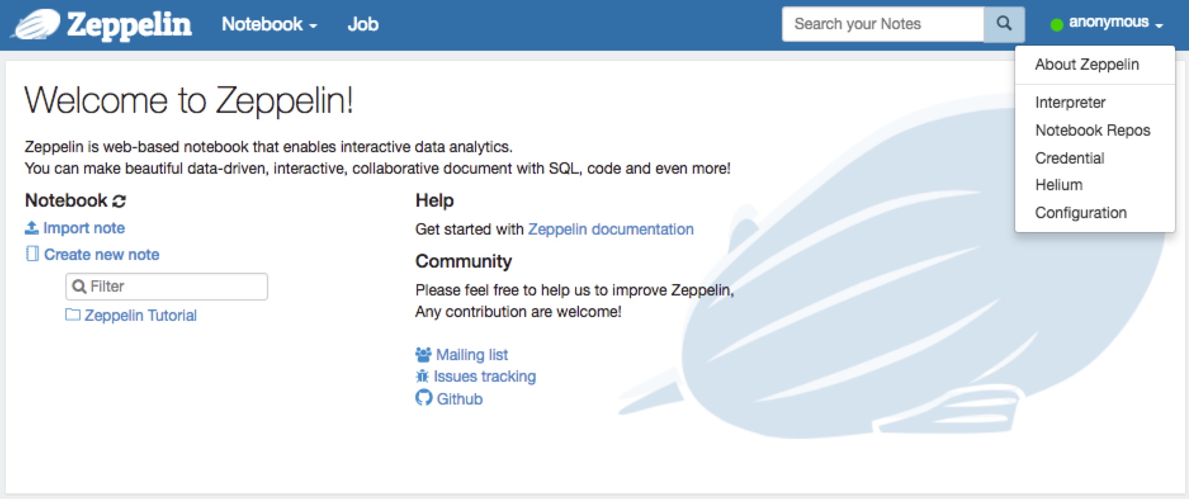Click the Zeppelin Tutorial folder icon
Image resolution: width=1189 pixels, height=499 pixels.
[x=73, y=314]
